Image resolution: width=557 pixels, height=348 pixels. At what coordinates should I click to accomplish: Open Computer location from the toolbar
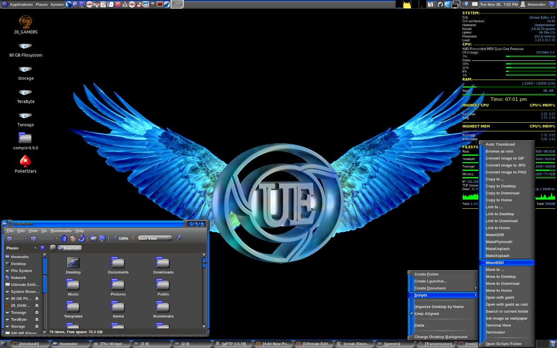coord(103,238)
